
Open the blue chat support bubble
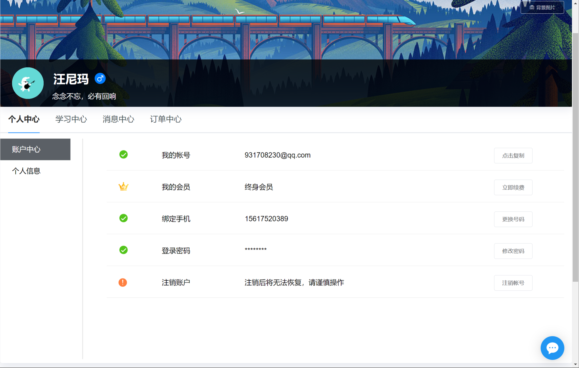pyautogui.click(x=552, y=348)
